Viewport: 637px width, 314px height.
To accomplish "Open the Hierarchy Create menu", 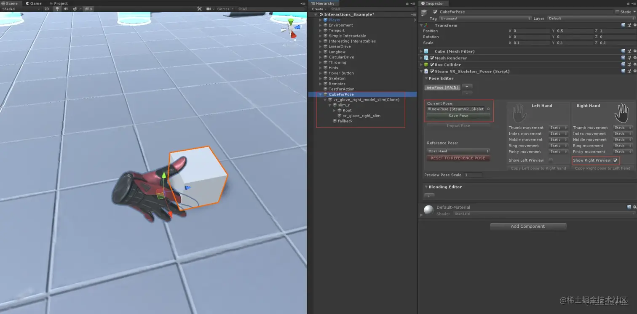I will pos(318,9).
